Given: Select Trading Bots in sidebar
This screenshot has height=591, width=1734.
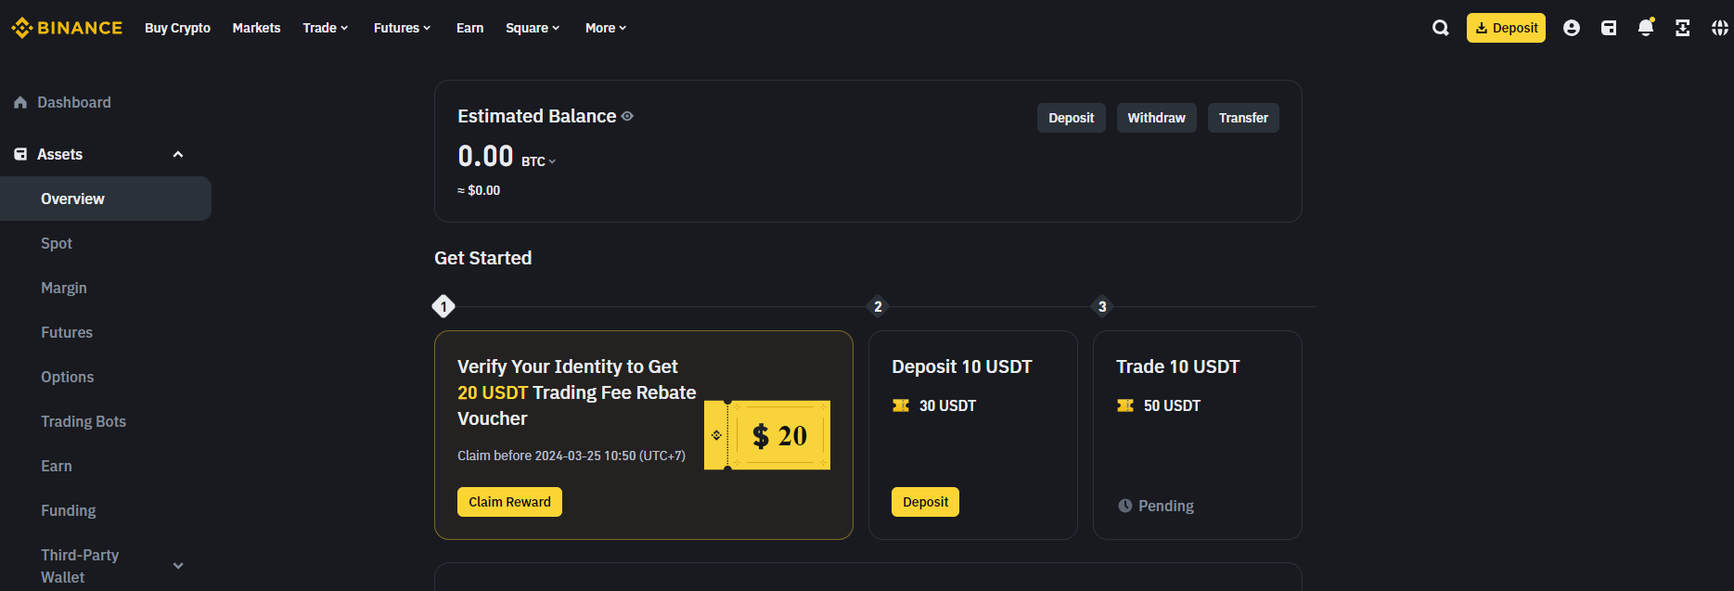Looking at the screenshot, I should click(x=83, y=421).
